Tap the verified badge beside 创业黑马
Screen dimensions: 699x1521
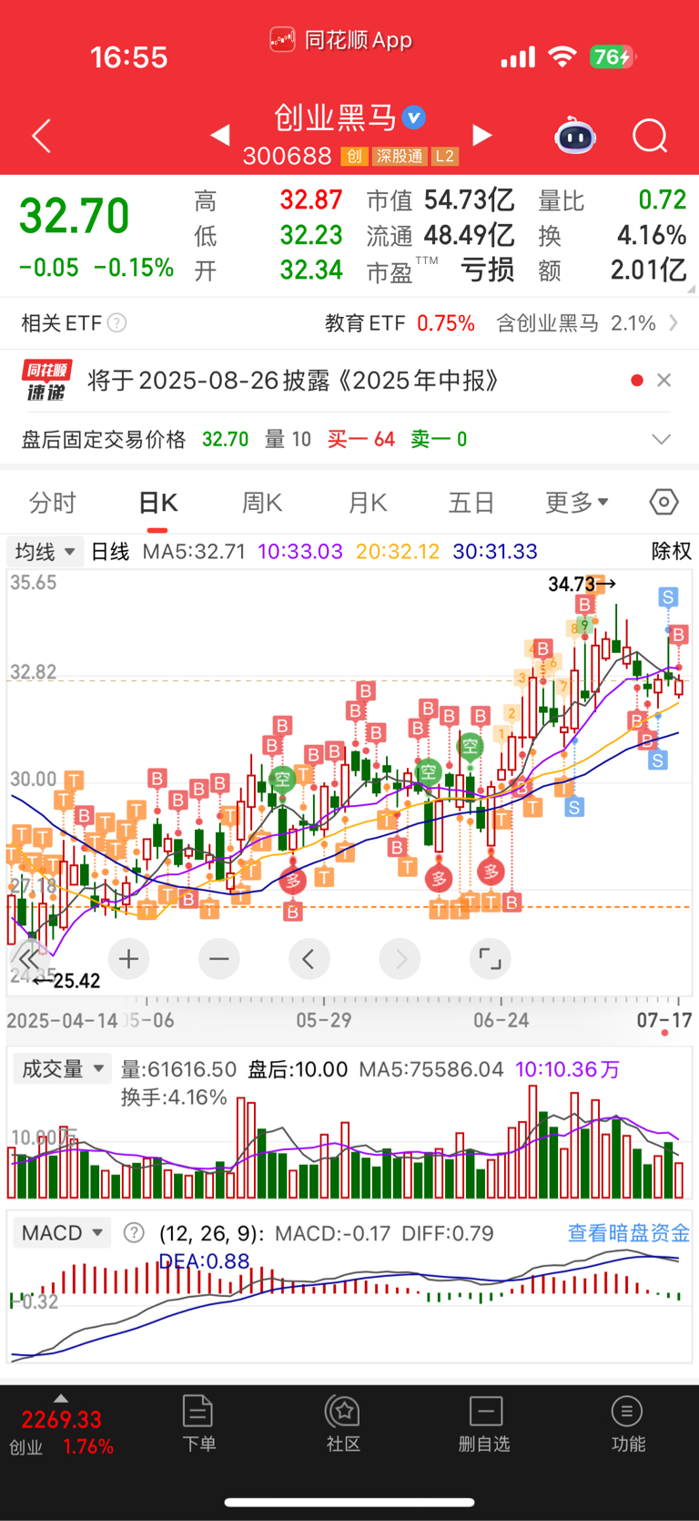414,117
